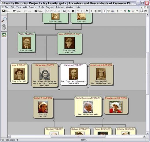Screen dimensions: 150x142
Task: Click the binoculars find icon
Action: [x=73, y=11]
